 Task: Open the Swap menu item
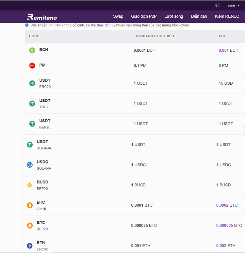coord(118,16)
